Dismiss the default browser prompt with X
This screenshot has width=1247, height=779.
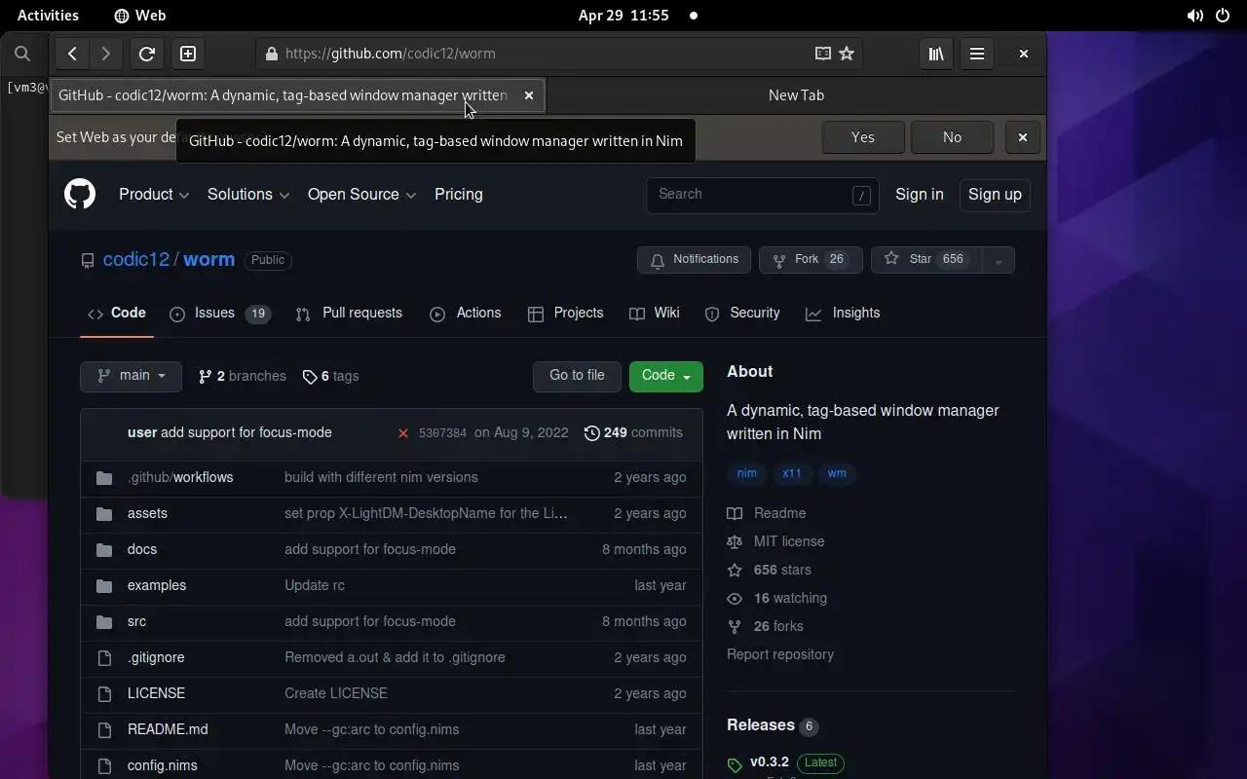(1022, 137)
